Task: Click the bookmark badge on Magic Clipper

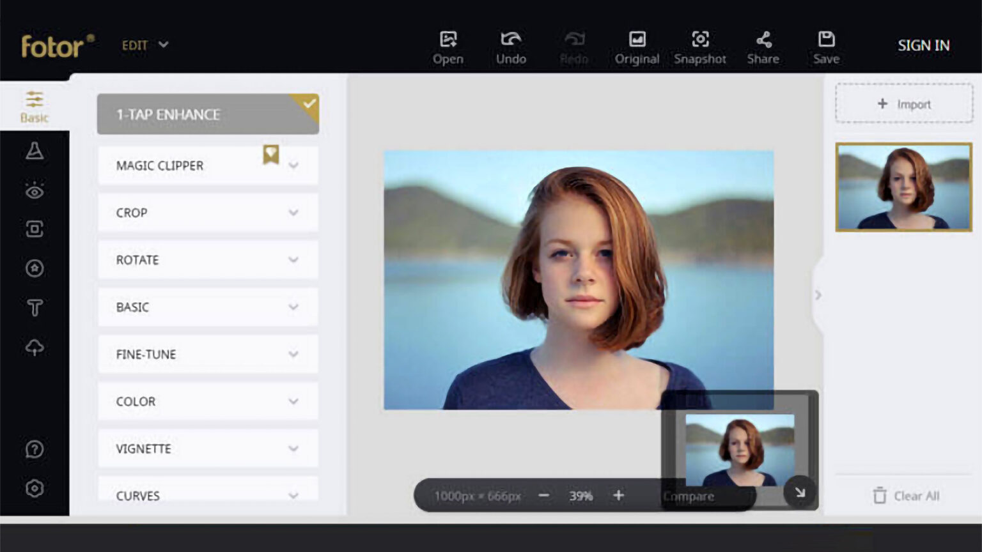Action: (x=271, y=154)
